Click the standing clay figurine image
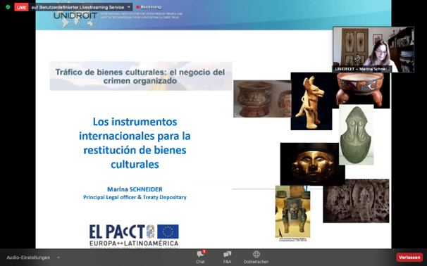Image resolution: width=427 pixels, height=266 pixels. pyautogui.click(x=311, y=101)
